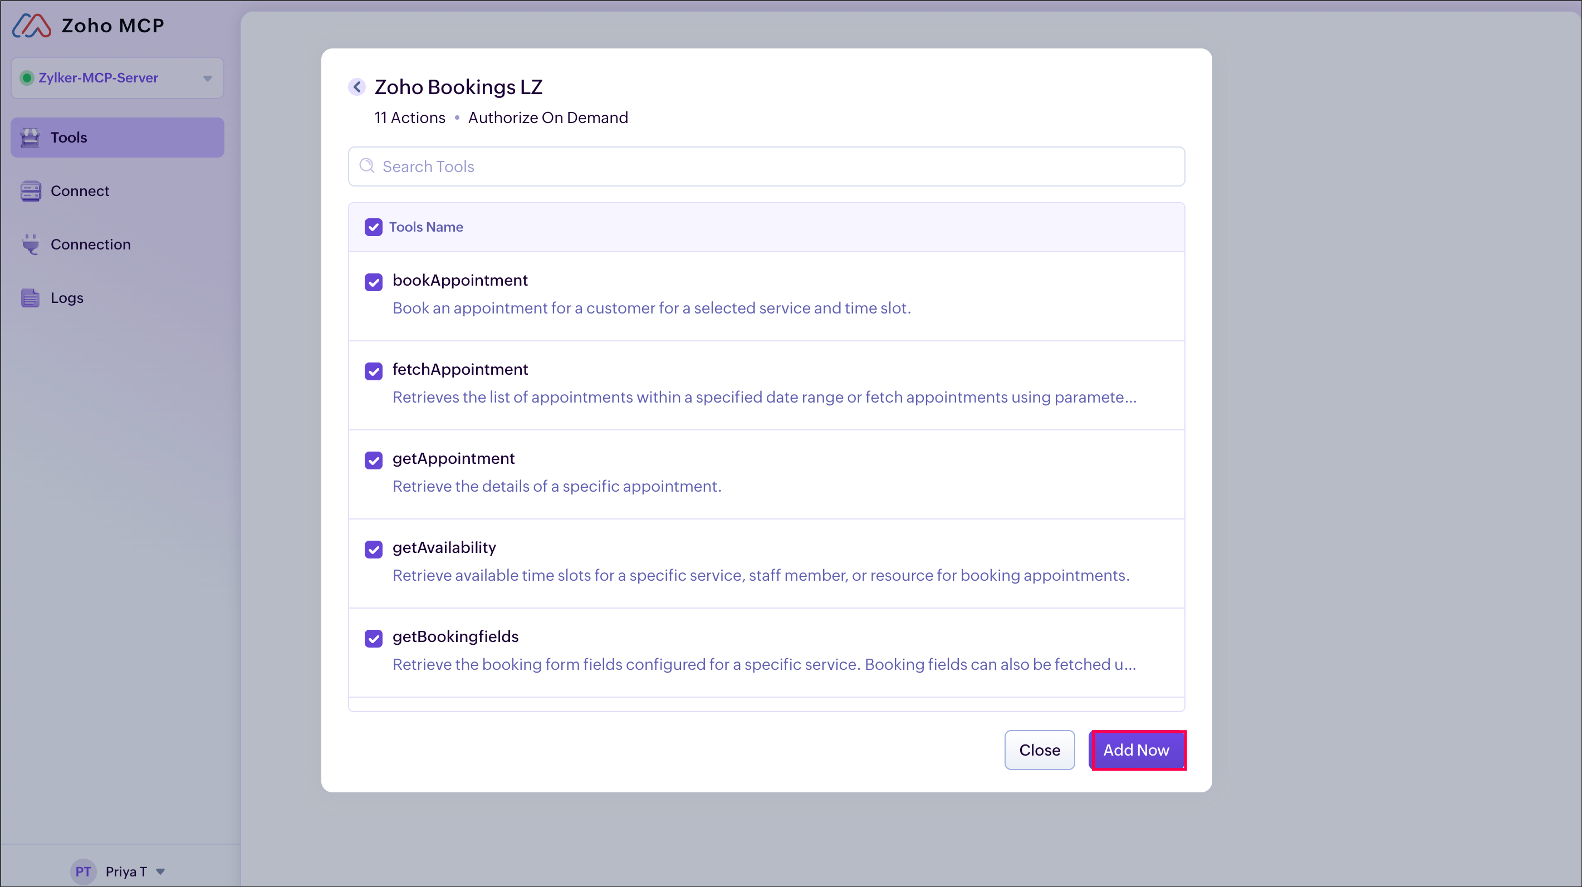
Task: Uncheck the bookAppointment checkbox
Action: click(374, 282)
